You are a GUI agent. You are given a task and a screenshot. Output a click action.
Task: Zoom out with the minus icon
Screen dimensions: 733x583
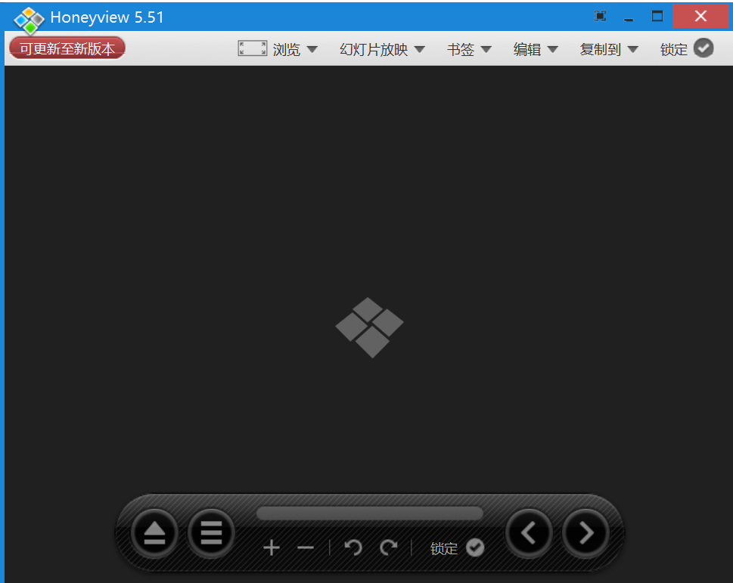pos(306,548)
